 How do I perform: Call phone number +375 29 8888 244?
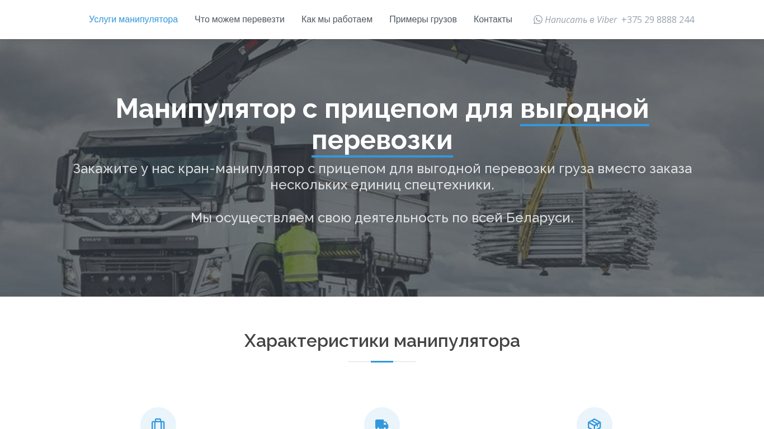(658, 20)
